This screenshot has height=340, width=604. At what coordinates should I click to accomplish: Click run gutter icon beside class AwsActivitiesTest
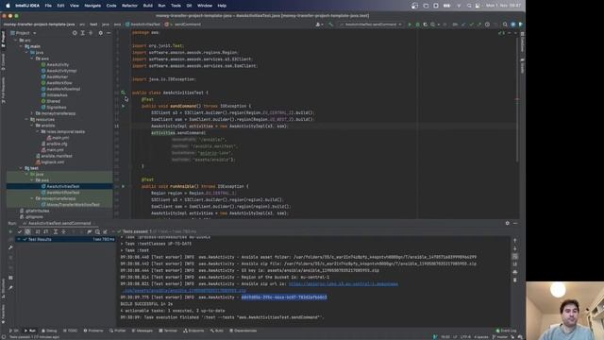(x=124, y=93)
